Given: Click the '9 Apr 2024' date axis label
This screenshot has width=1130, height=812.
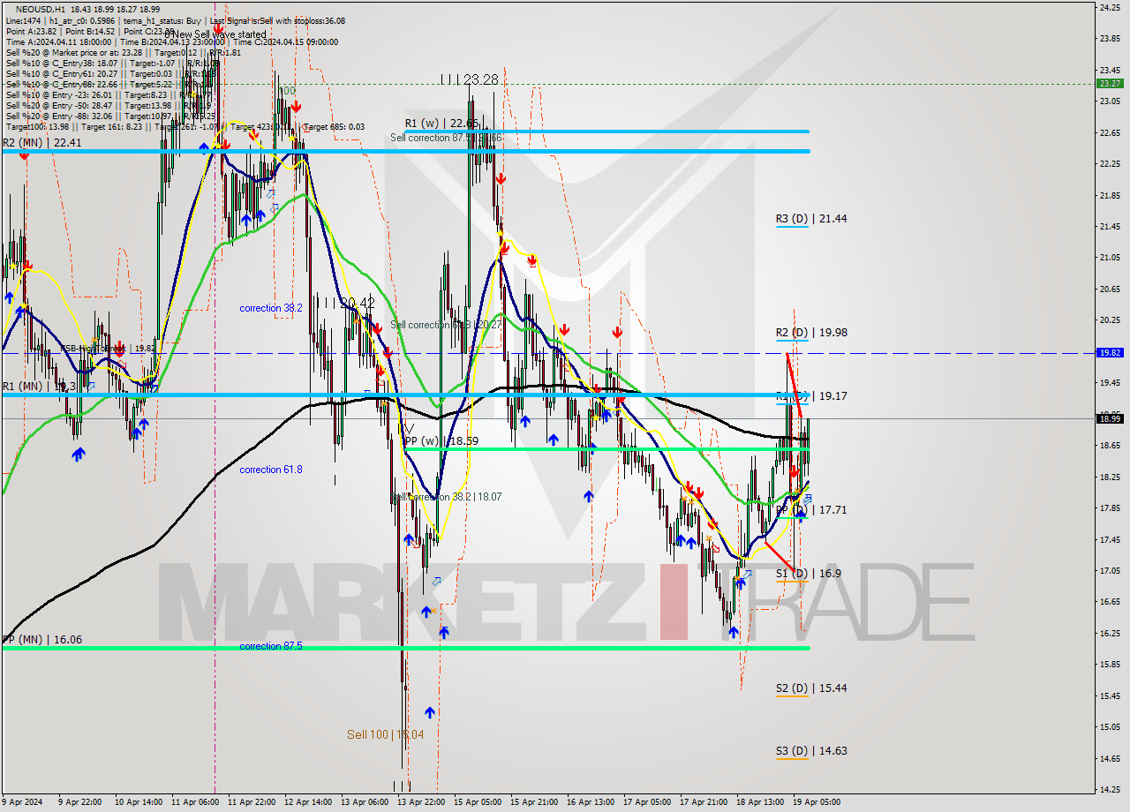Looking at the screenshot, I should (24, 802).
